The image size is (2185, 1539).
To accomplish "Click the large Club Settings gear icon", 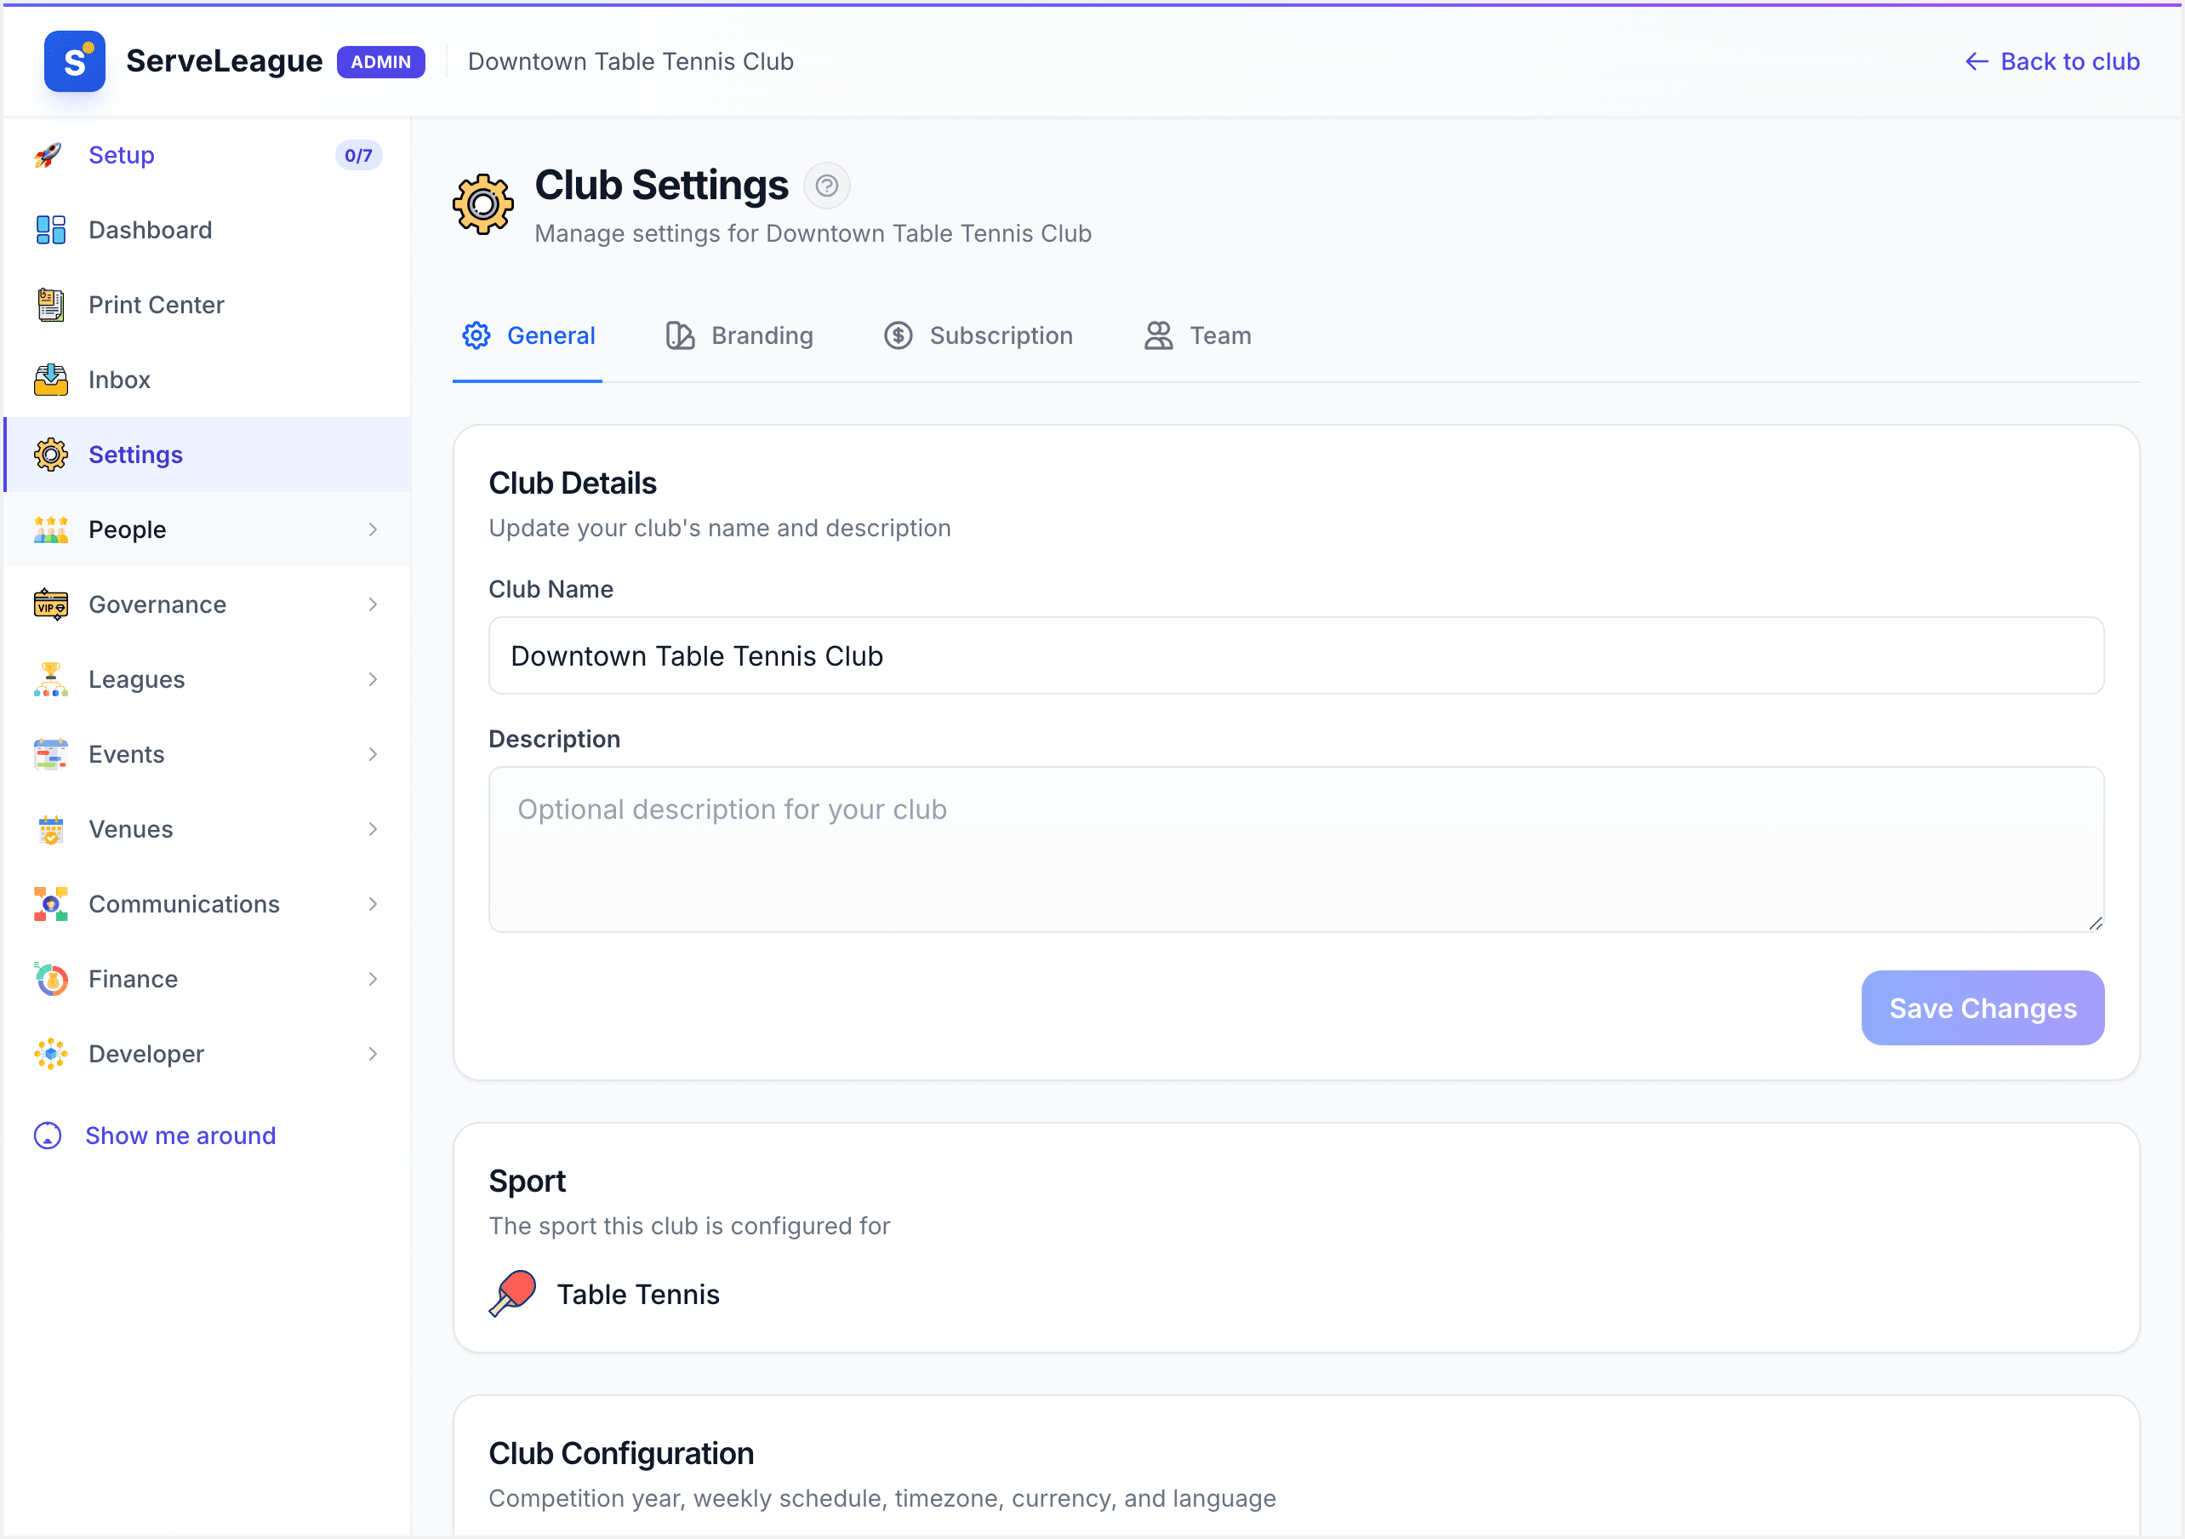I will pos(483,203).
